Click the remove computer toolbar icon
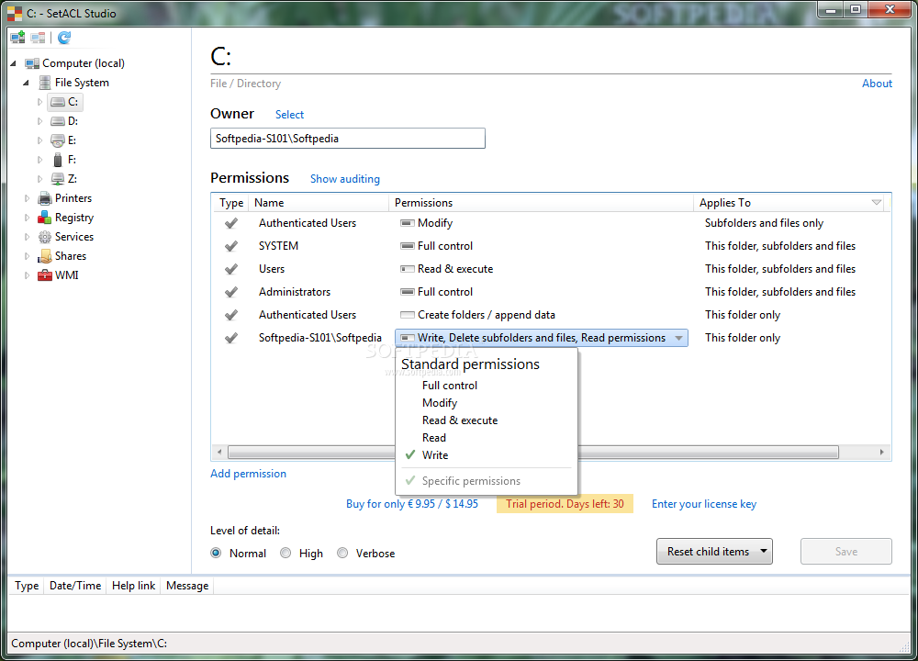Image resolution: width=918 pixels, height=661 pixels. click(x=38, y=38)
